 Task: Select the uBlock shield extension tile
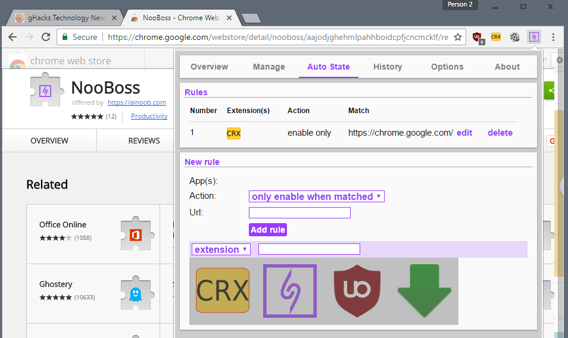(357, 290)
